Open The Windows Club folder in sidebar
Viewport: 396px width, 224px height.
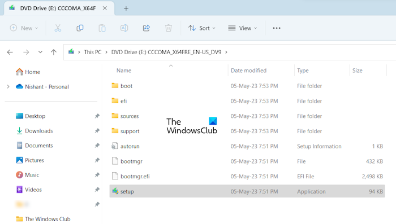[x=43, y=219]
